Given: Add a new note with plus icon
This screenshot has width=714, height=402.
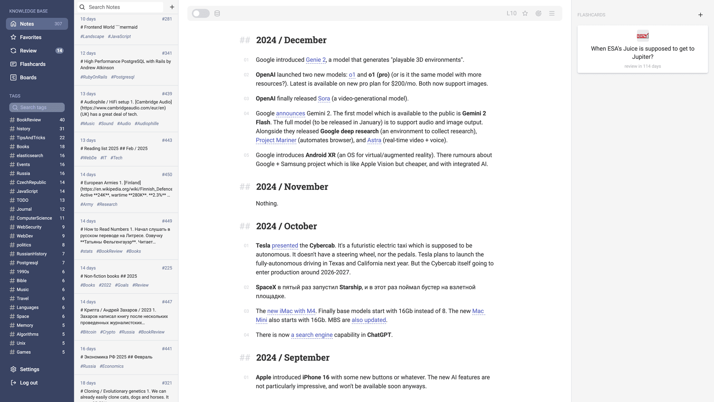Looking at the screenshot, I should coord(172,7).
